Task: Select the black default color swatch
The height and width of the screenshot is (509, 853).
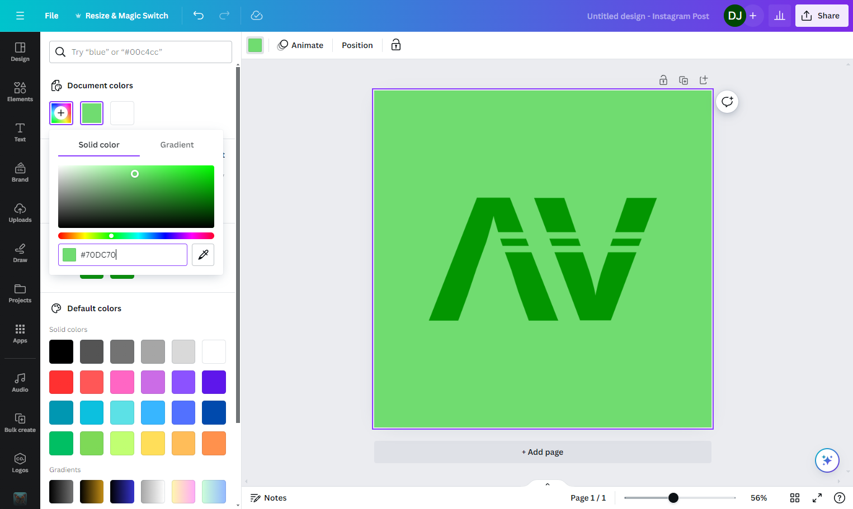Action: click(x=62, y=351)
